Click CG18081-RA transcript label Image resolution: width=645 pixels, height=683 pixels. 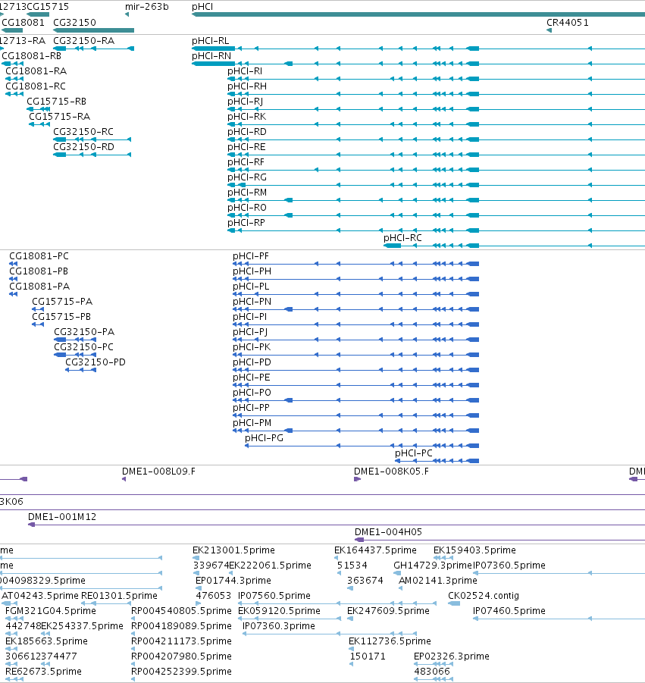pos(36,71)
